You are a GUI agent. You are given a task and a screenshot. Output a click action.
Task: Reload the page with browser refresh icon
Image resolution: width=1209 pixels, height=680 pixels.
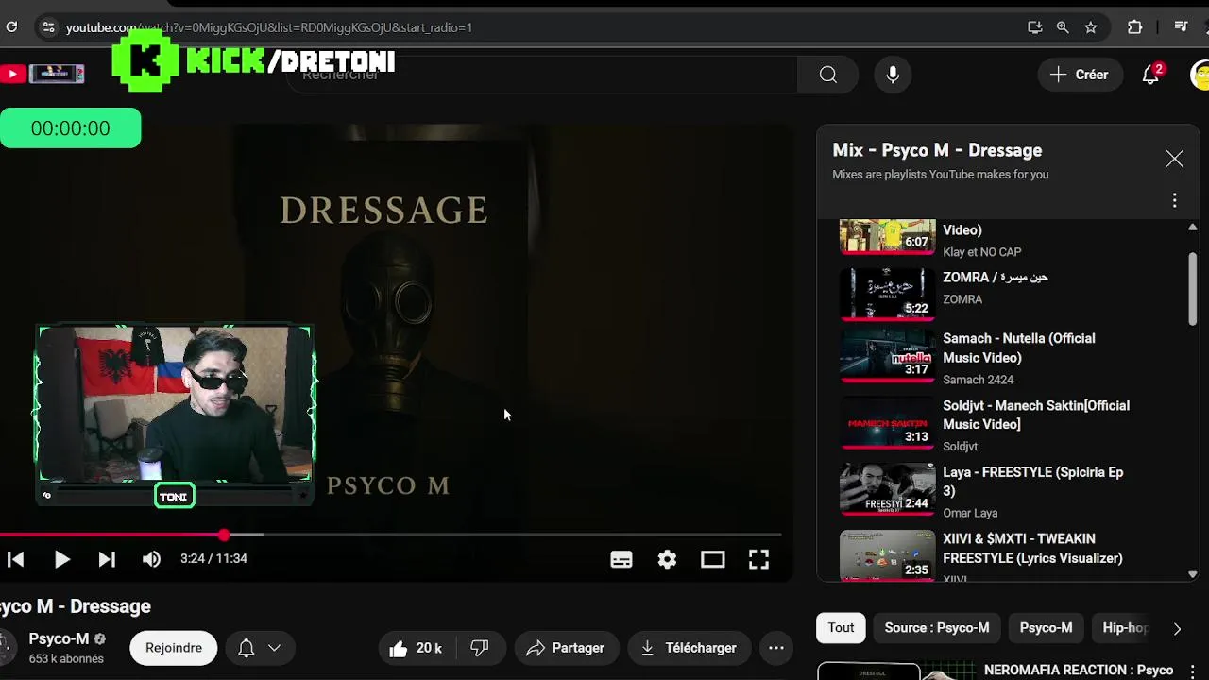11,27
